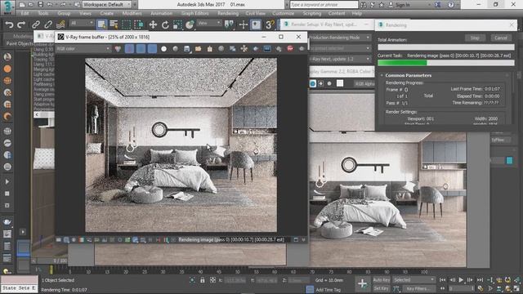523x294 pixels.
Task: Select the Select and Link tool
Action: click(x=36, y=24)
